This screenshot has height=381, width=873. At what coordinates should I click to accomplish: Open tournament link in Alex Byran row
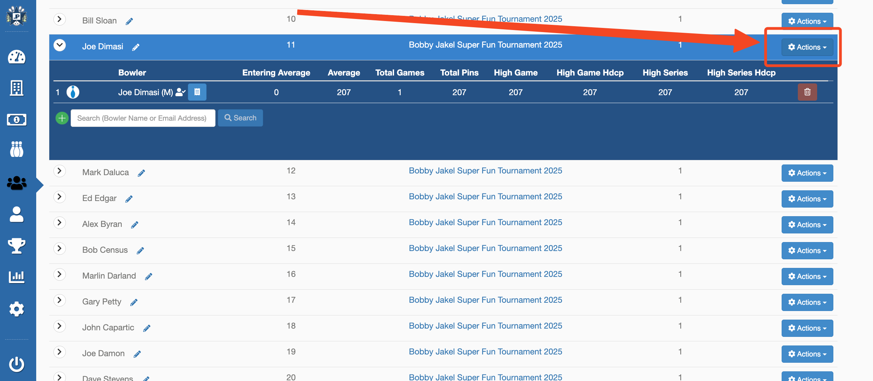[x=485, y=222]
